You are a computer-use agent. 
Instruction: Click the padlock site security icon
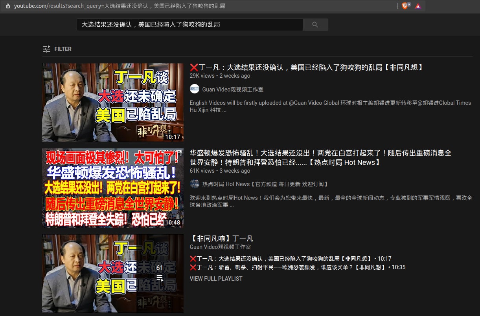pos(7,6)
